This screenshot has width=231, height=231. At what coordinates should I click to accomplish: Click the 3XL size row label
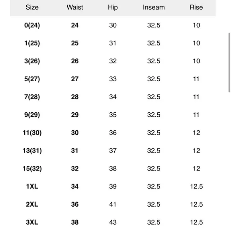point(32,222)
